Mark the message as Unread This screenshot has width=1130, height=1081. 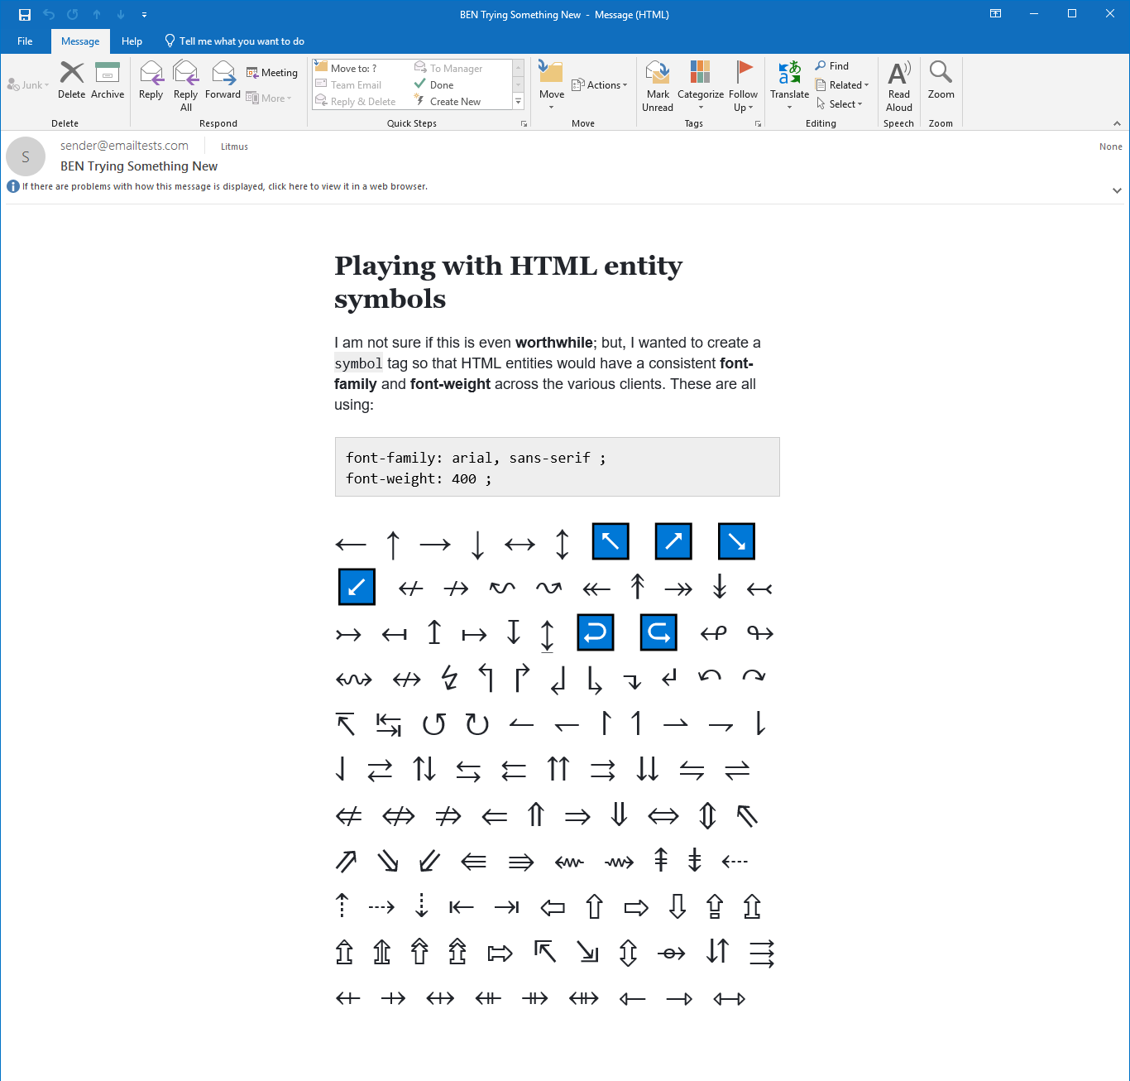658,85
